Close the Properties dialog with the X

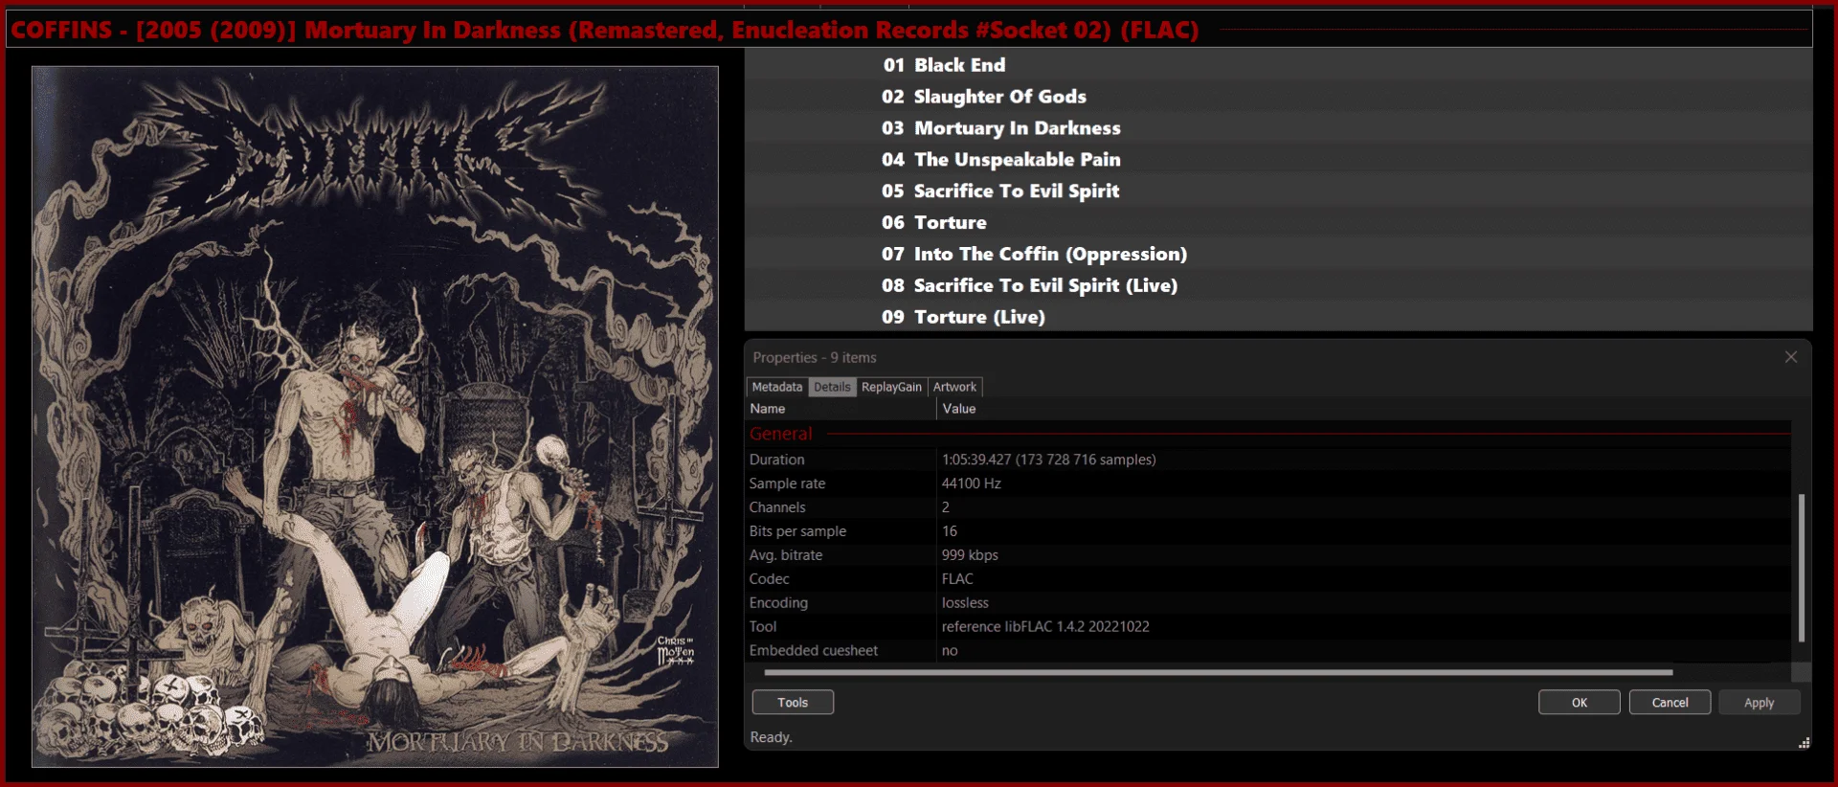tap(1790, 357)
